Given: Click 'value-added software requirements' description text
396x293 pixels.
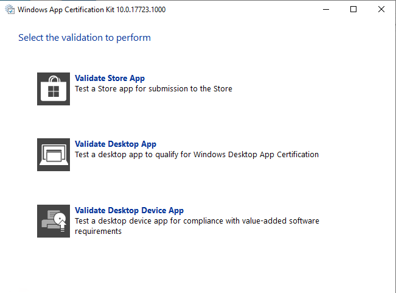Looking at the screenshot, I should 197,226.
